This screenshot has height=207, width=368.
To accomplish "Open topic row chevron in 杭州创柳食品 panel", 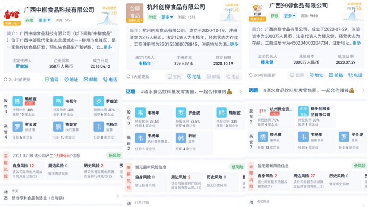I will pos(241,92).
